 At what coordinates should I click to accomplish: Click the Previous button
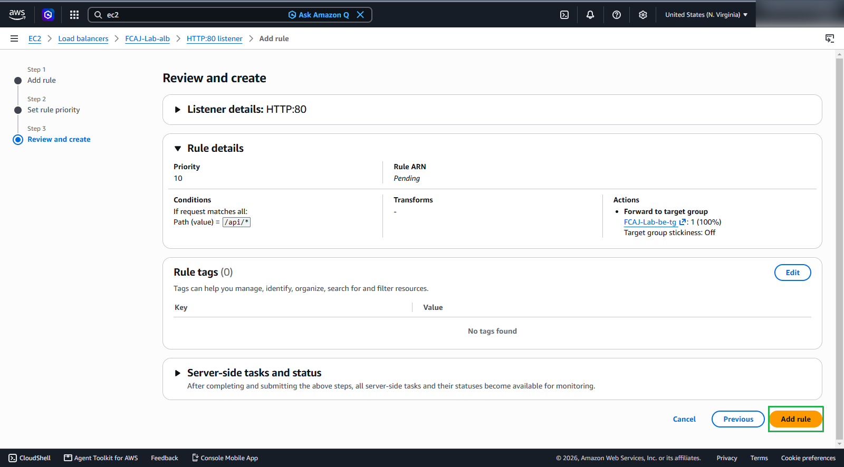click(738, 419)
